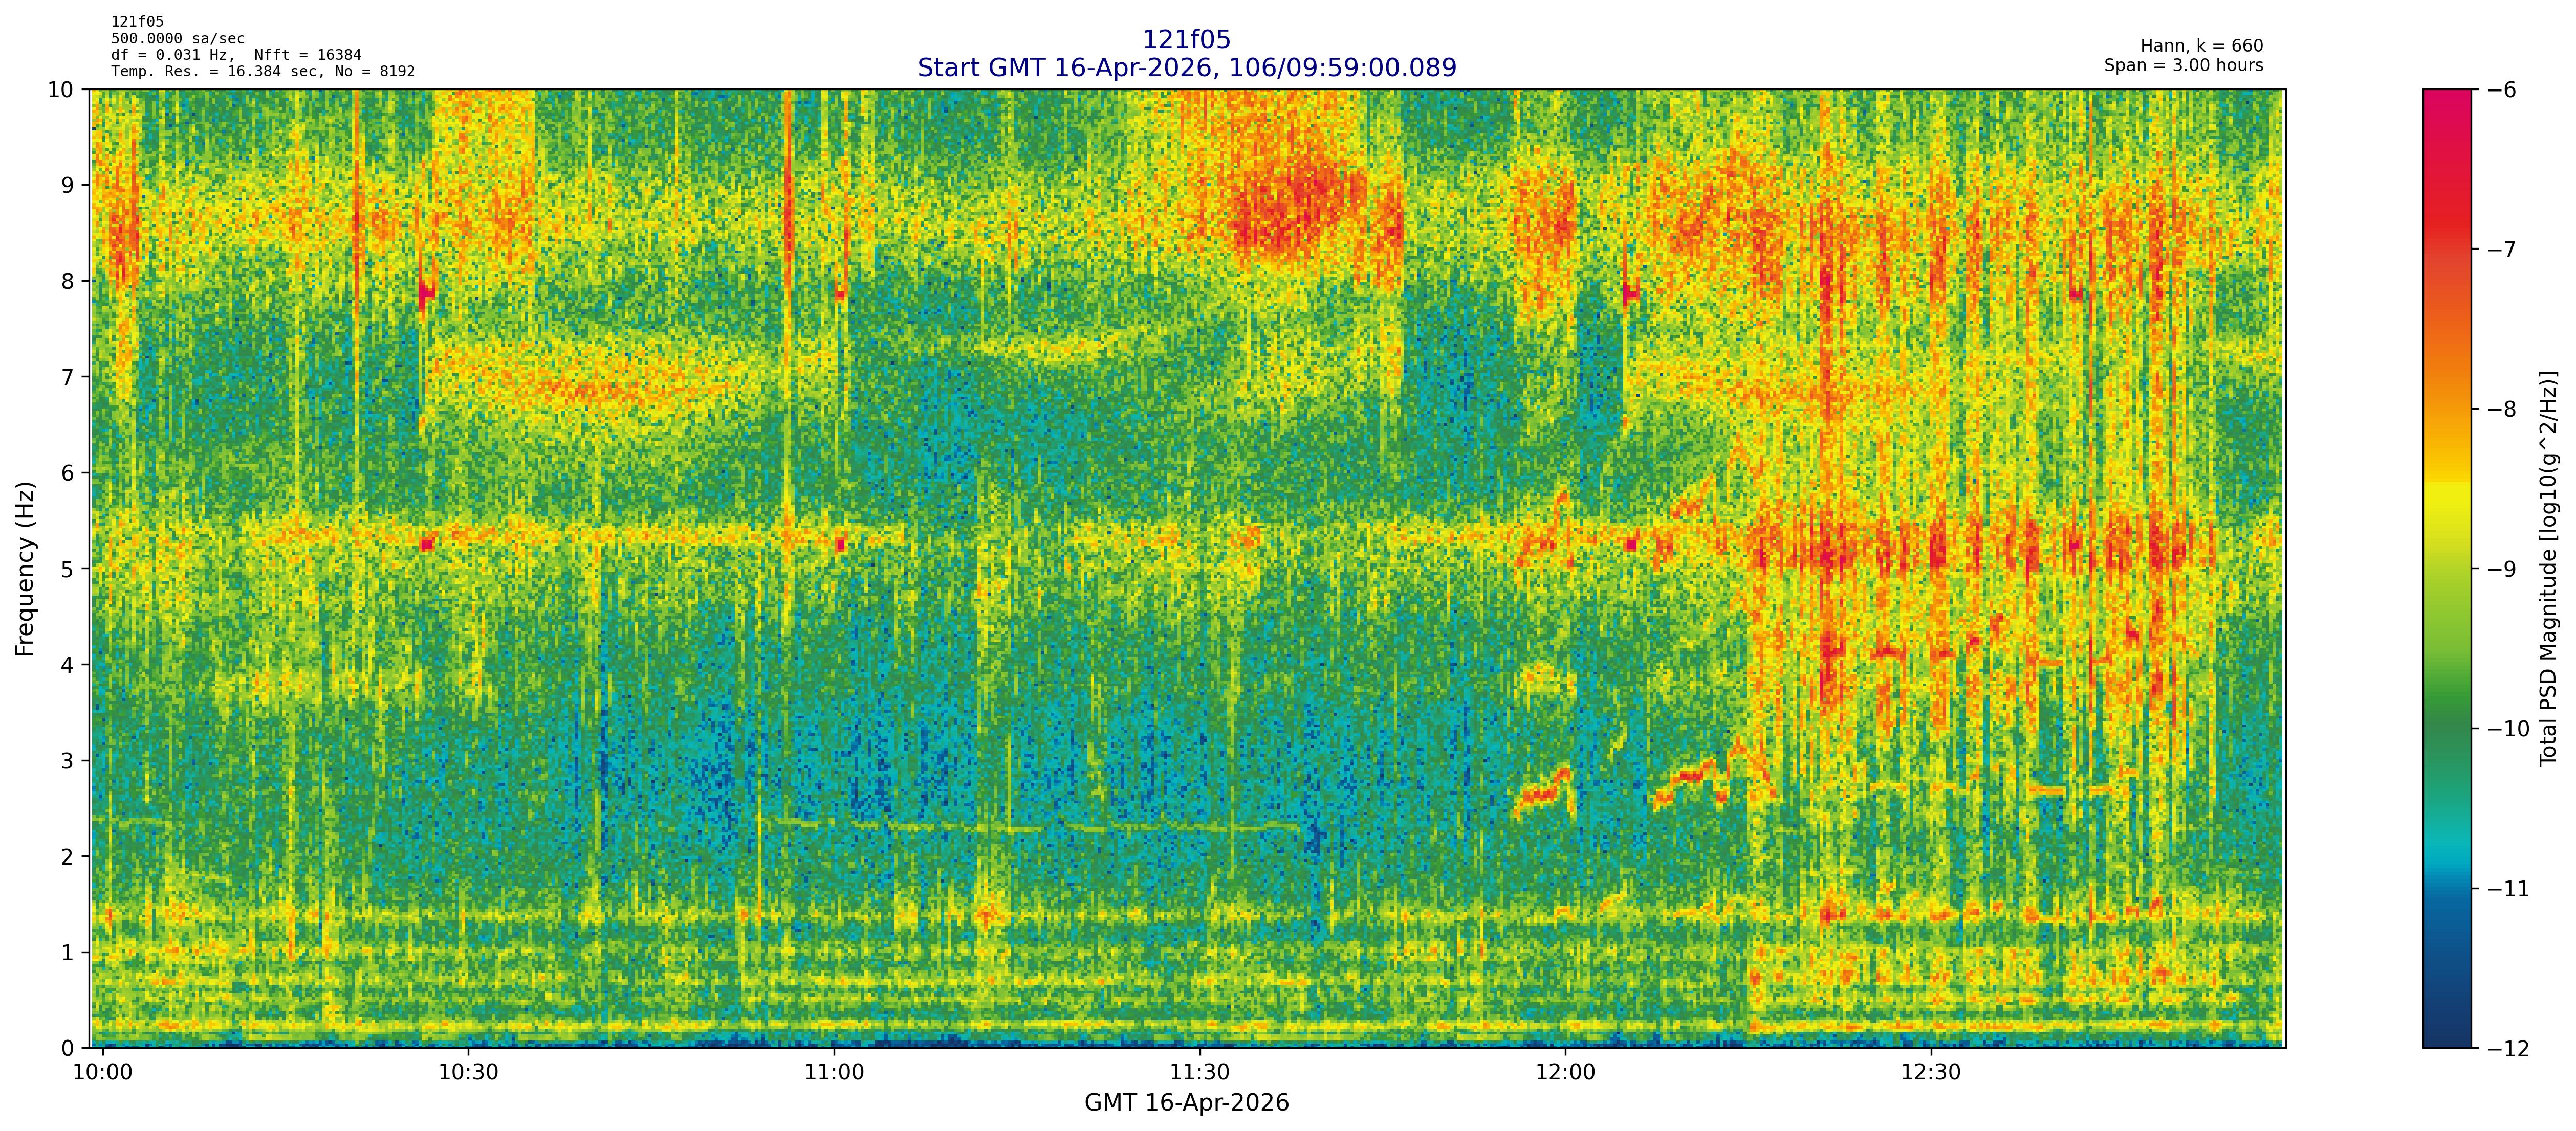Click the 'Span = 3.00 hours' text

point(2183,65)
